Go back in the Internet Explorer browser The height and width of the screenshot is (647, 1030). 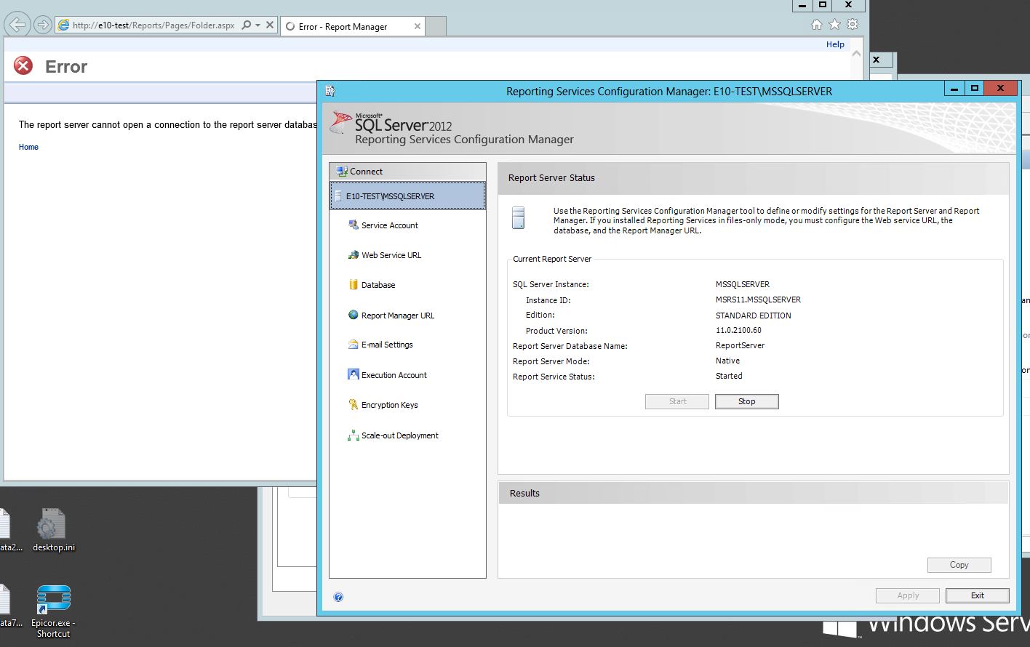click(17, 25)
